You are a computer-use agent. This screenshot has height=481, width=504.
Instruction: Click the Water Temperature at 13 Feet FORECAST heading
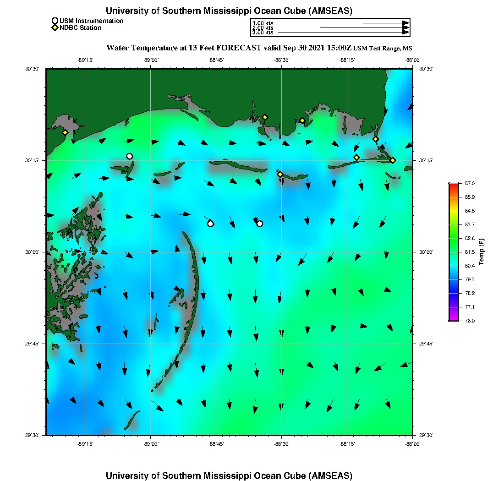coord(229,48)
